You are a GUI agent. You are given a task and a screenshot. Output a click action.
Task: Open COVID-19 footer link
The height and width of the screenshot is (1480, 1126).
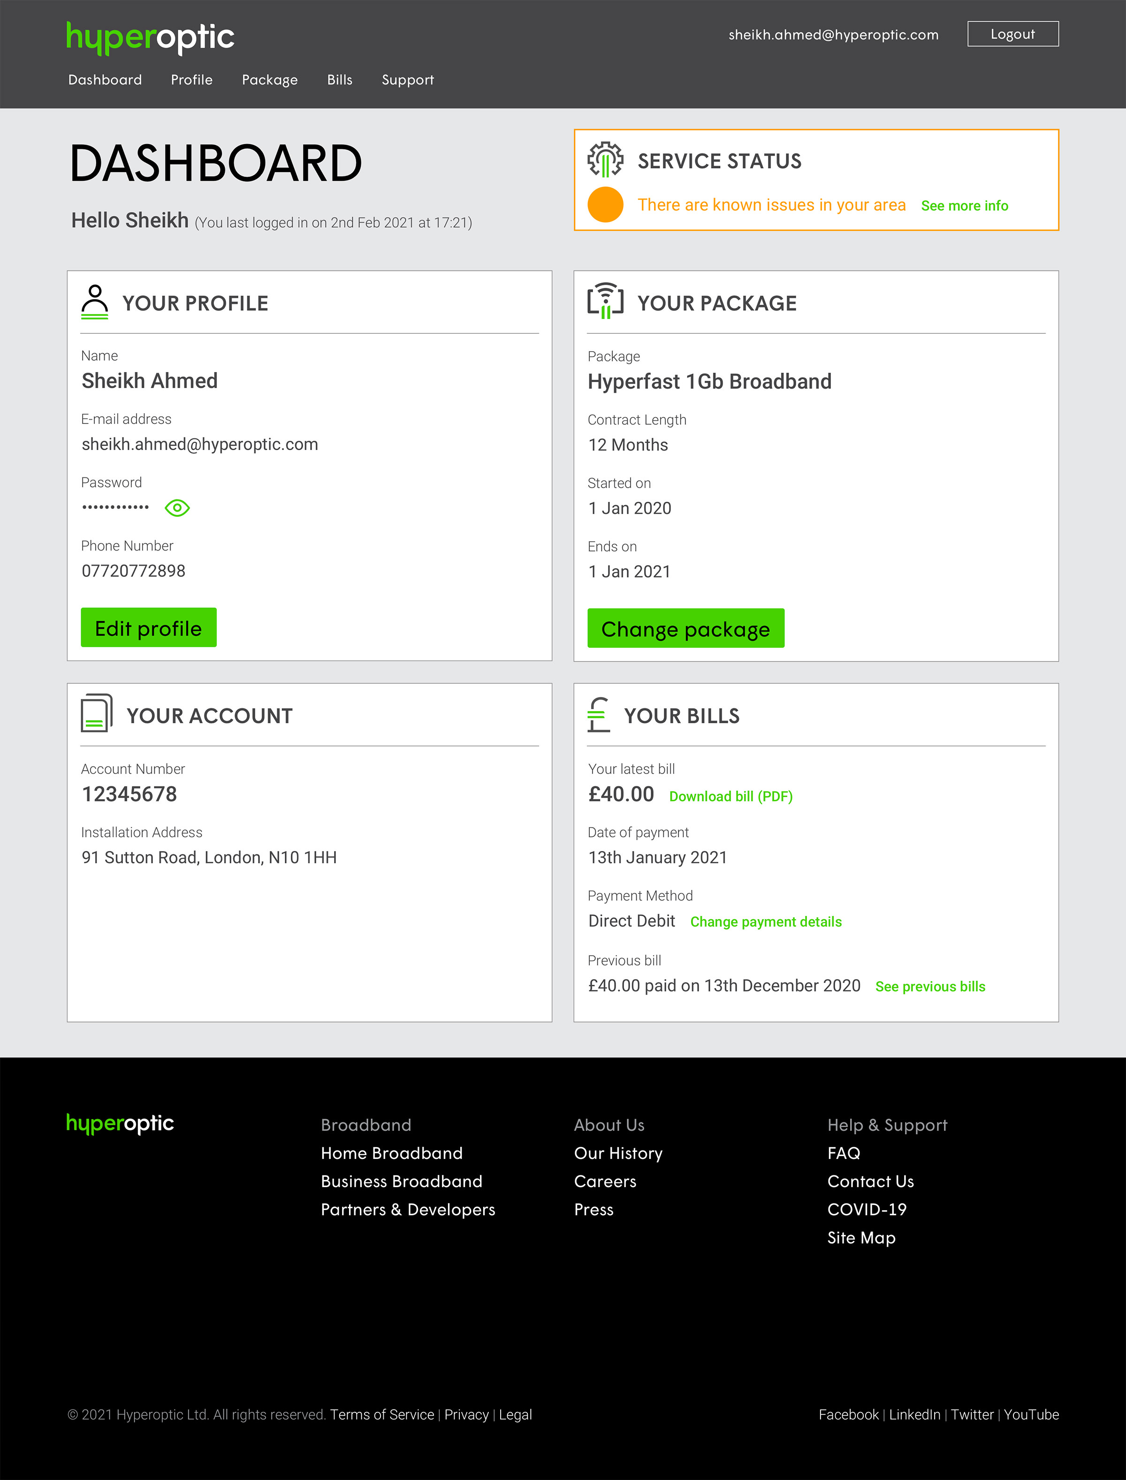[x=867, y=1209]
